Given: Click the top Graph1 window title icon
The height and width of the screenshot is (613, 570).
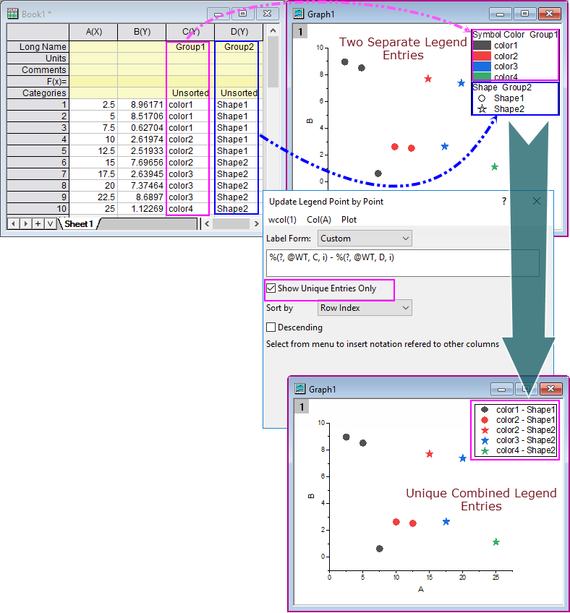Looking at the screenshot, I should (299, 14).
